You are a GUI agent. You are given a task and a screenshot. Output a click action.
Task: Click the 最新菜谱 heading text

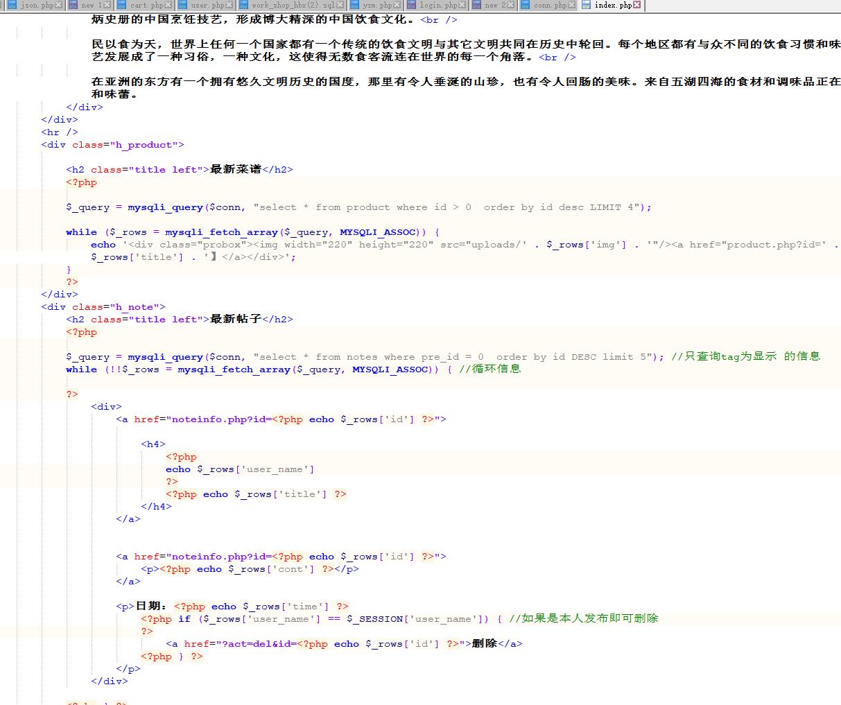click(x=236, y=170)
